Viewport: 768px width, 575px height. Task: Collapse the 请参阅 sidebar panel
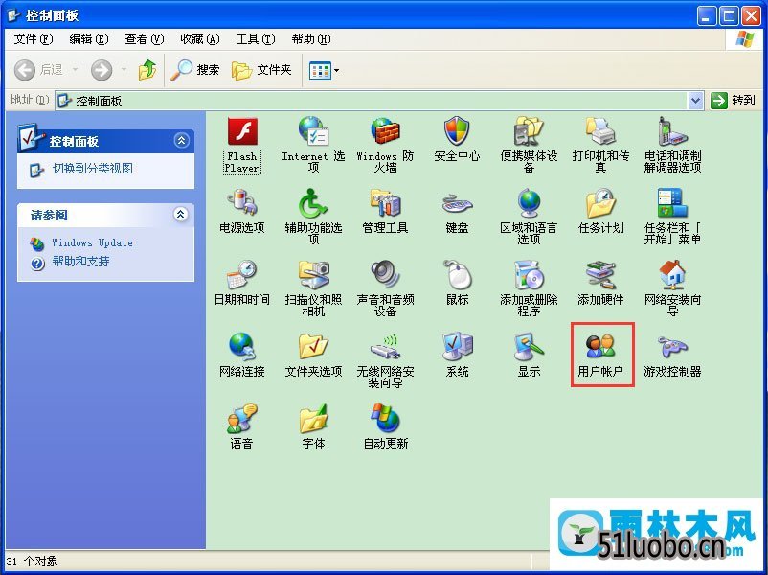[181, 215]
